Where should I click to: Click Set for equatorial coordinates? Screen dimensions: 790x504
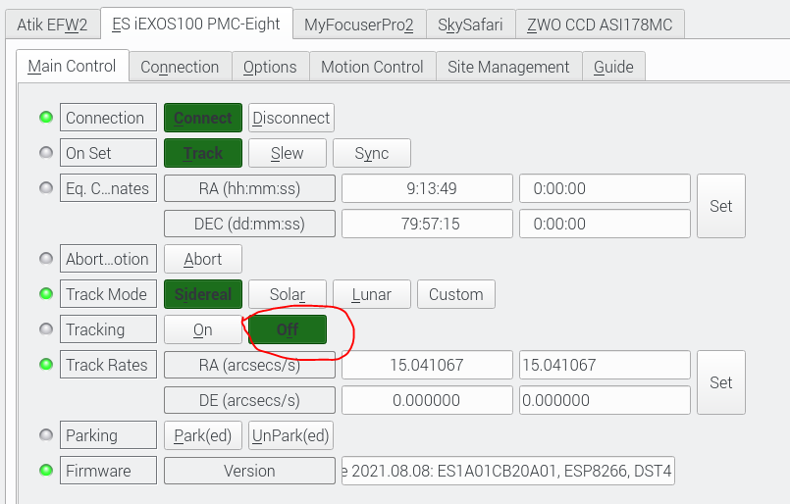[x=721, y=206]
